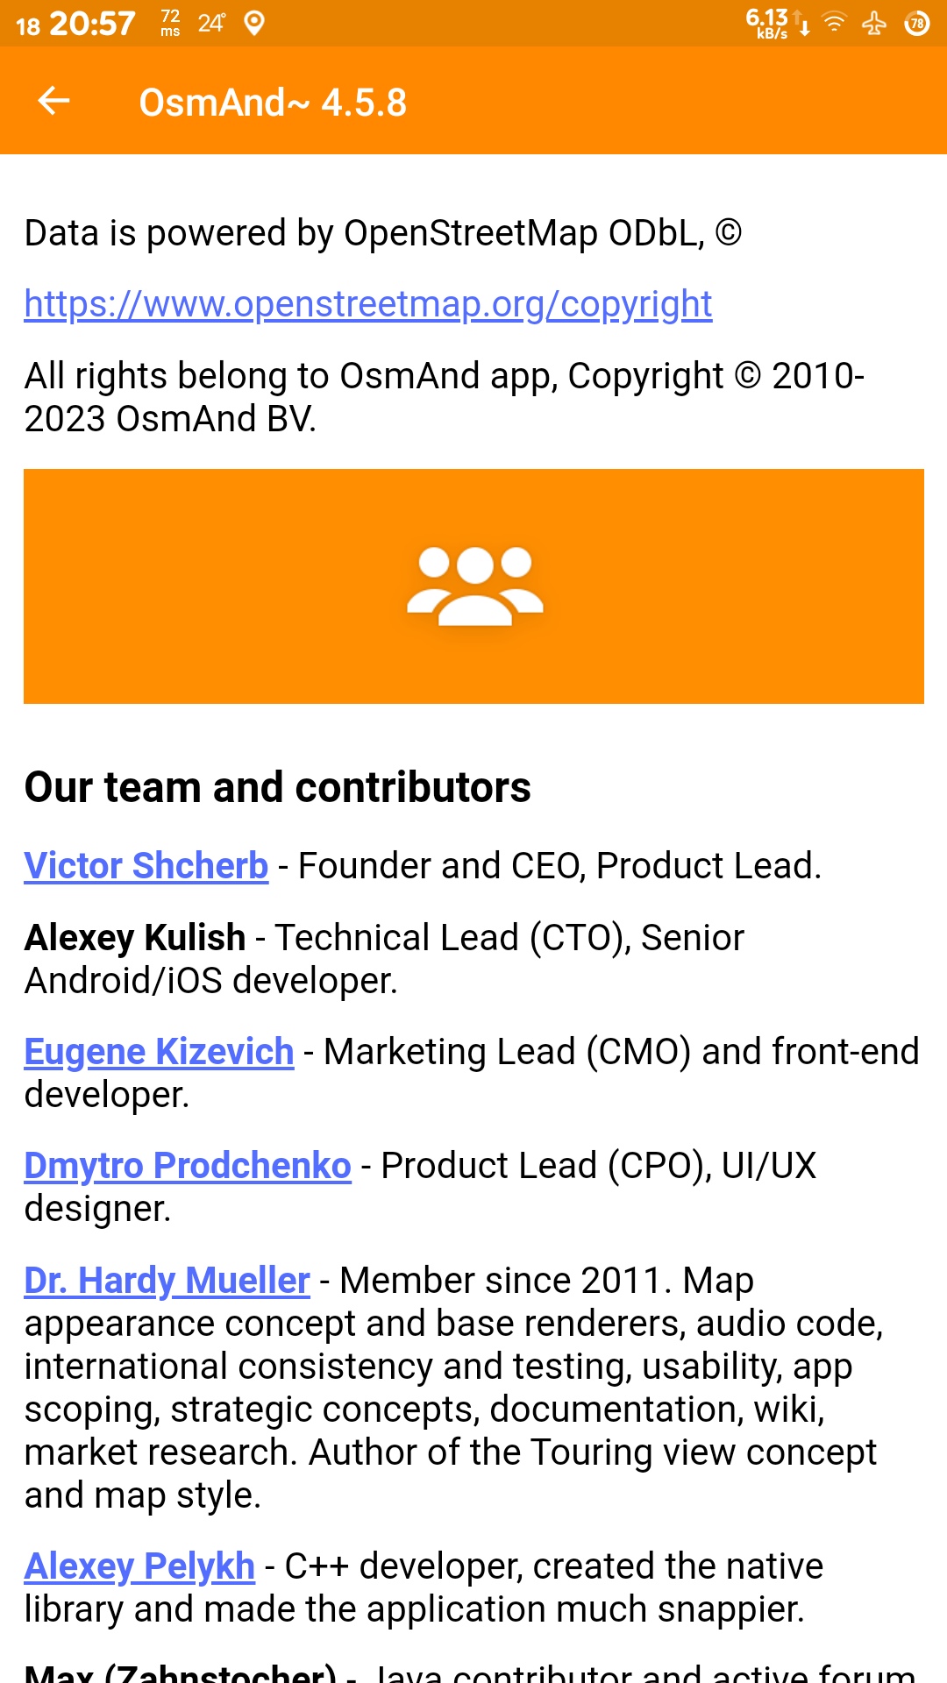Tap the 24° temperature status indicator

pos(211,23)
